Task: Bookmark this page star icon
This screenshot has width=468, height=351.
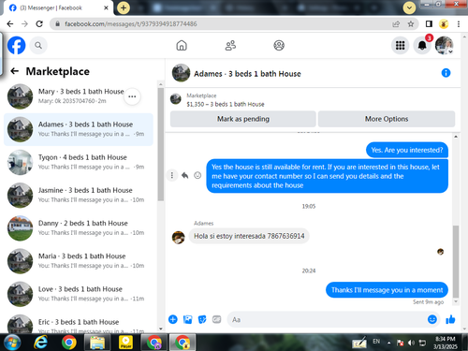Action: click(411, 24)
